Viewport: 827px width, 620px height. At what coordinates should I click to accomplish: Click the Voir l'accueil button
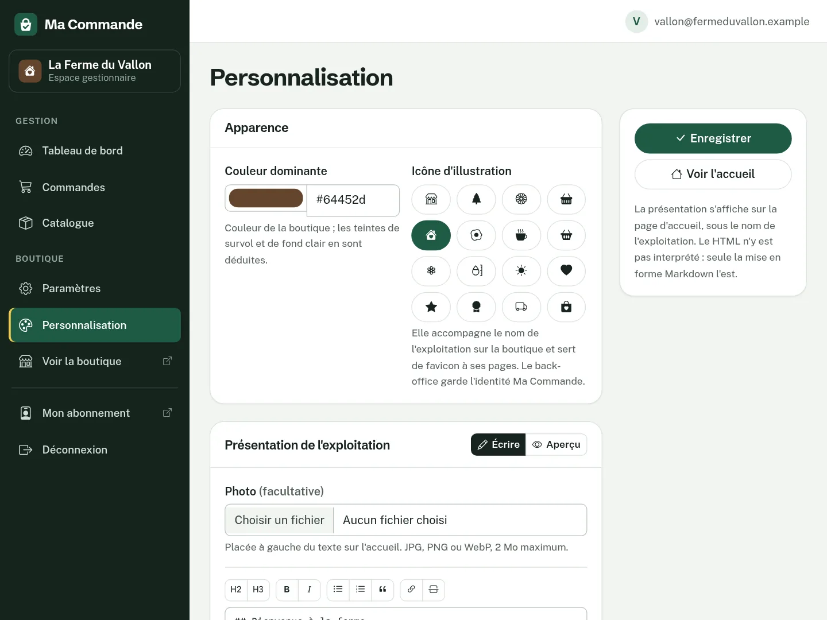coord(713,174)
